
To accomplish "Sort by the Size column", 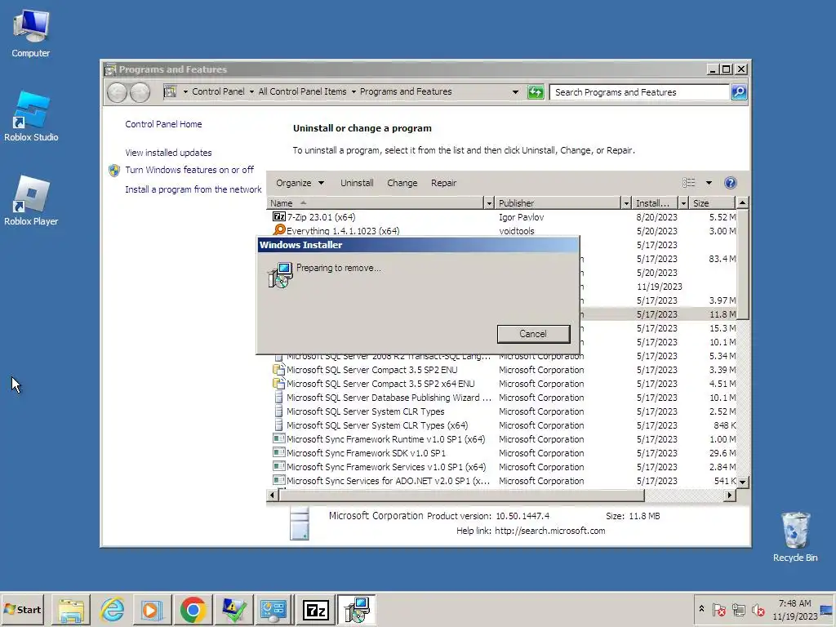I will pyautogui.click(x=712, y=203).
